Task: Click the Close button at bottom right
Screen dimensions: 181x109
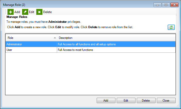Action: pyautogui.click(x=166, y=101)
